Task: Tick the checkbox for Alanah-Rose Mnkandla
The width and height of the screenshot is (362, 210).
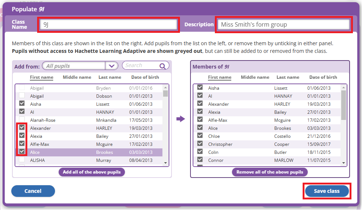Action: [x=22, y=120]
